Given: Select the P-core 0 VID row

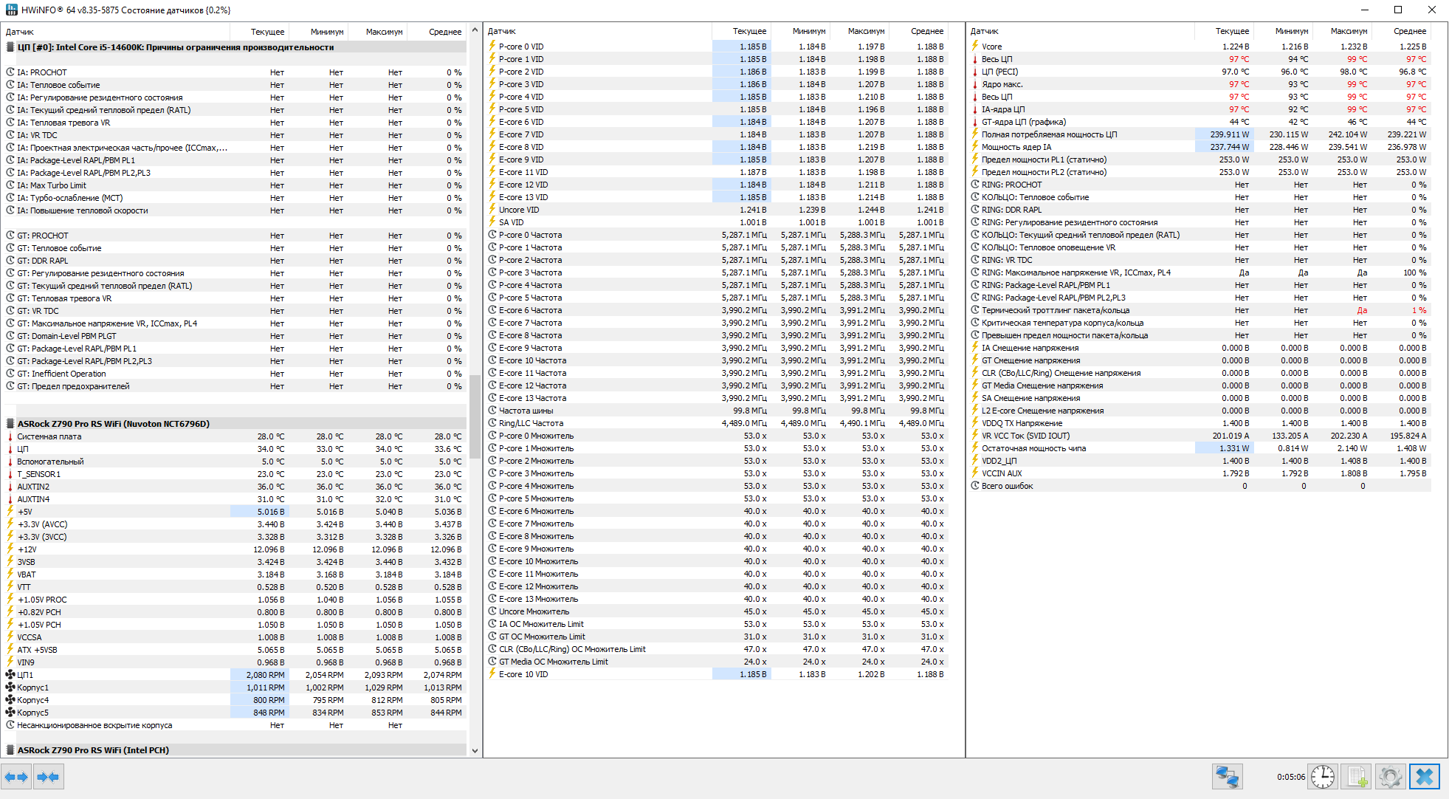Looking at the screenshot, I should (520, 47).
